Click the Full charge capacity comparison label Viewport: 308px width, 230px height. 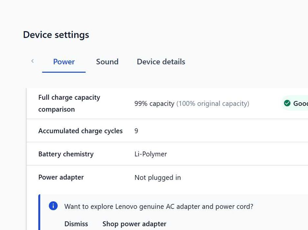pos(69,103)
